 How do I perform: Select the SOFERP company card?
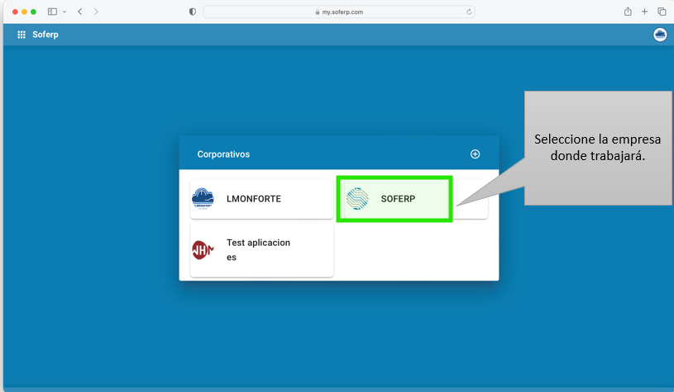click(416, 199)
